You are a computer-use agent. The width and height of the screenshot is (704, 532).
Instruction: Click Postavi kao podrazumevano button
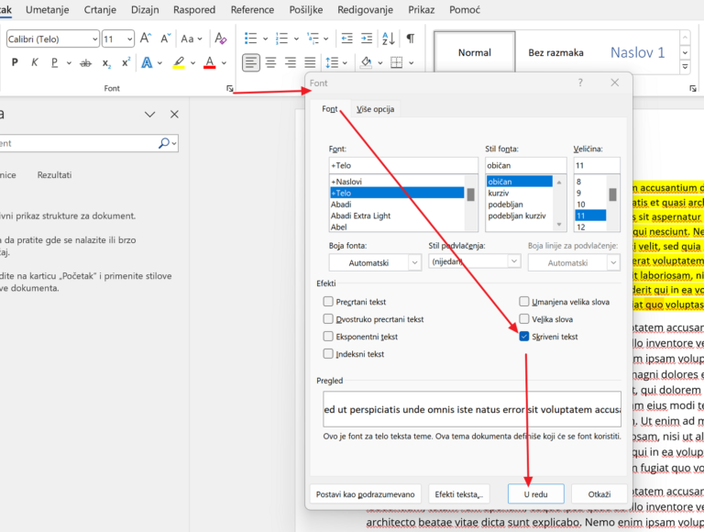pos(366,493)
